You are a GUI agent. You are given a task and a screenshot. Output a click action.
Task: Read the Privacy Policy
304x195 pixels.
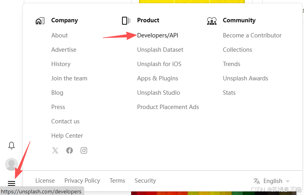[82, 181]
